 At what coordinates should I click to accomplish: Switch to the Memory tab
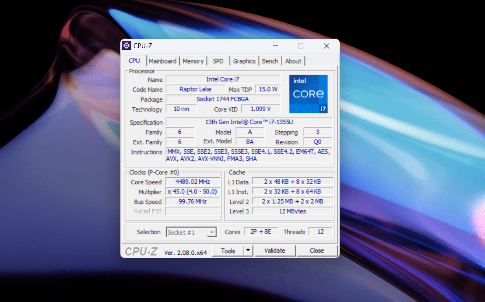[x=193, y=61]
